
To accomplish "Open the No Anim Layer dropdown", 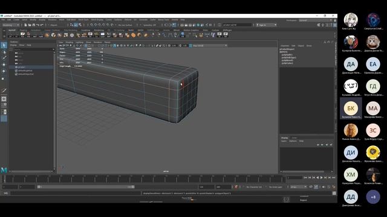I will point(276,187).
